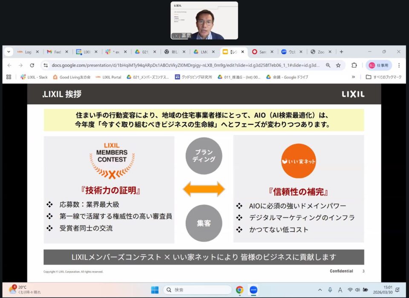This screenshot has width=409, height=298.
Task: Reload the page with the refresh icon
Action: (x=32, y=65)
